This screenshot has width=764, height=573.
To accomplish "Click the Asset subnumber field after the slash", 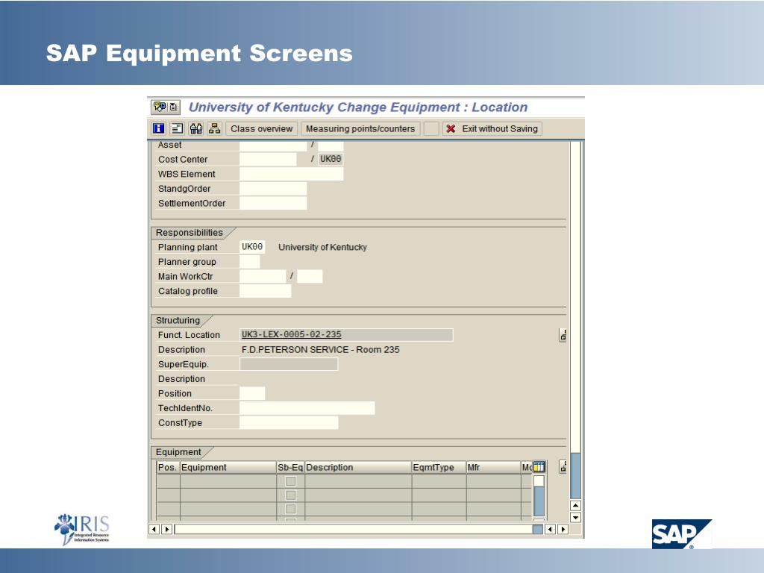I will point(331,145).
